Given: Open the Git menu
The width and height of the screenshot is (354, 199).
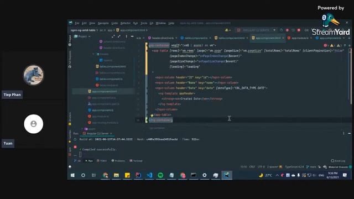Looking at the screenshot, I should (x=152, y=23).
